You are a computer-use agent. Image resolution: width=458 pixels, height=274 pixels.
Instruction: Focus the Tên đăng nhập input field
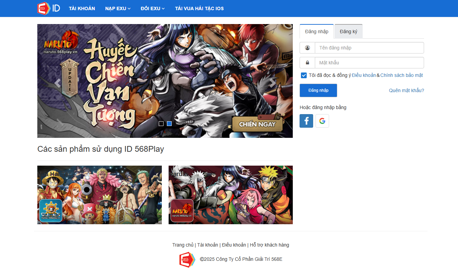pyautogui.click(x=369, y=48)
